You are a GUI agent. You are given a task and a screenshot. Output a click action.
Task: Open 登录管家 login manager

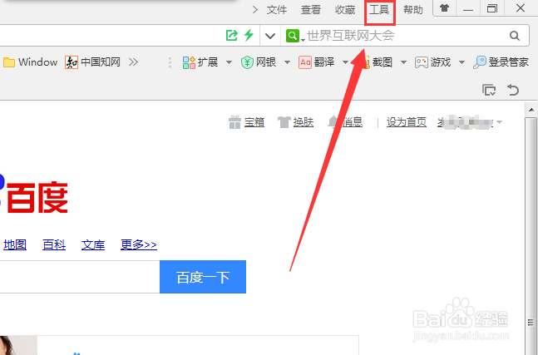[x=501, y=62]
